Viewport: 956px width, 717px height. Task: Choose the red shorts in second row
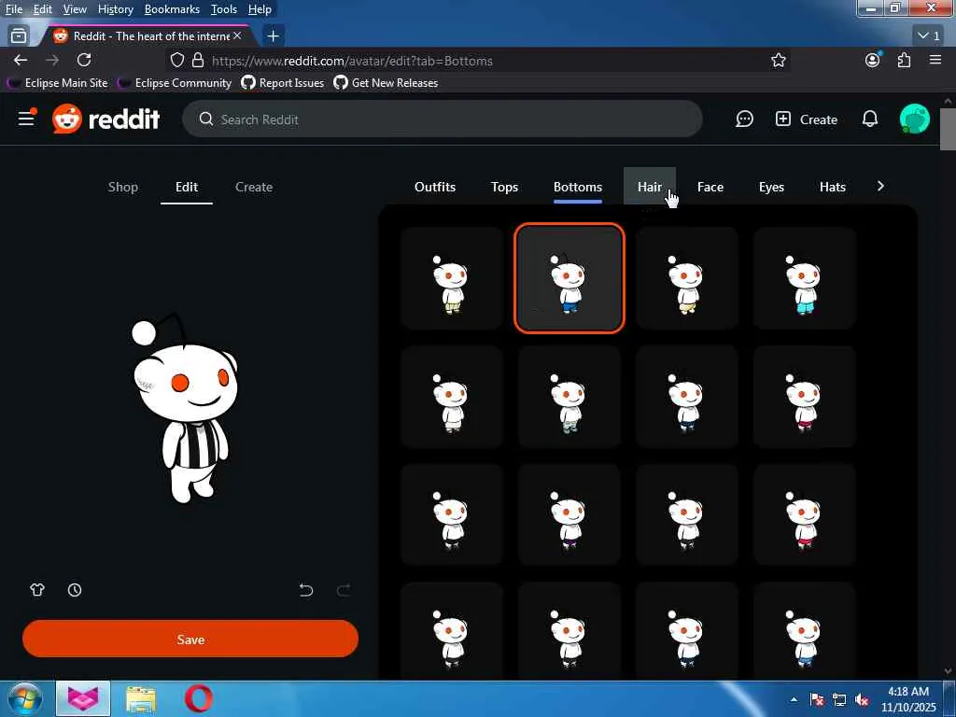coord(805,396)
